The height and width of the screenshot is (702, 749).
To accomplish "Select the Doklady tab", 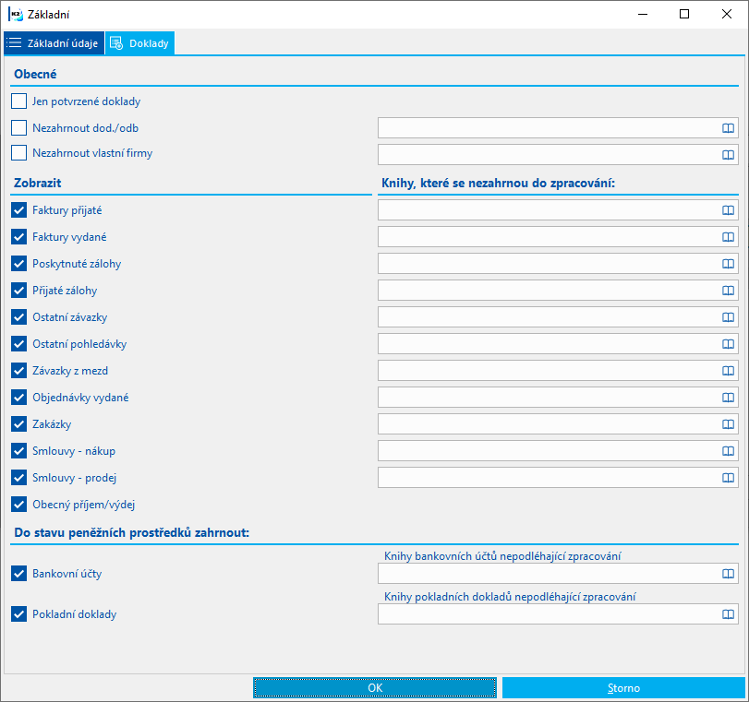I will [140, 43].
